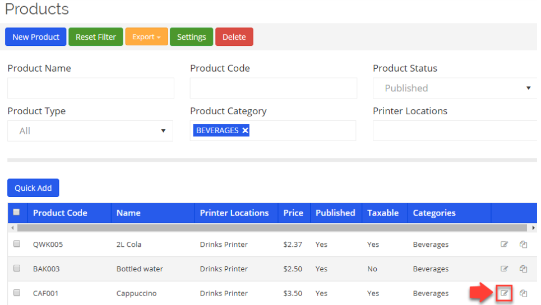Sort table by Product Code header

pos(60,213)
